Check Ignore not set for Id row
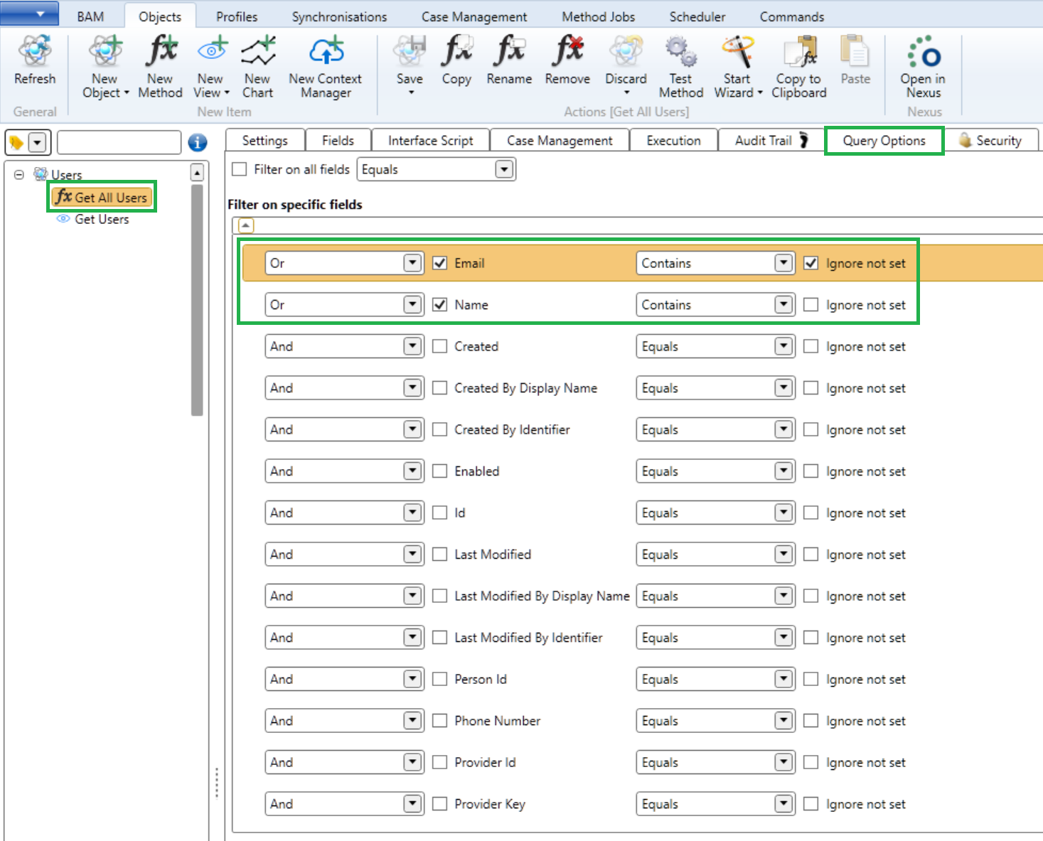This screenshot has width=1043, height=841. click(811, 513)
